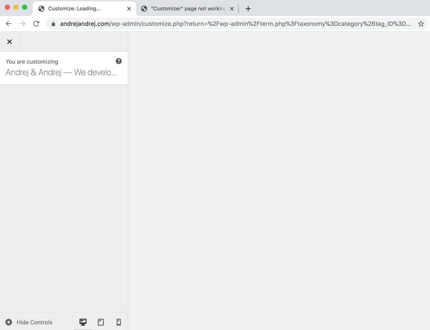Screen dimensions: 430x330
Task: Switch to tablet preview mode
Action: [101, 322]
